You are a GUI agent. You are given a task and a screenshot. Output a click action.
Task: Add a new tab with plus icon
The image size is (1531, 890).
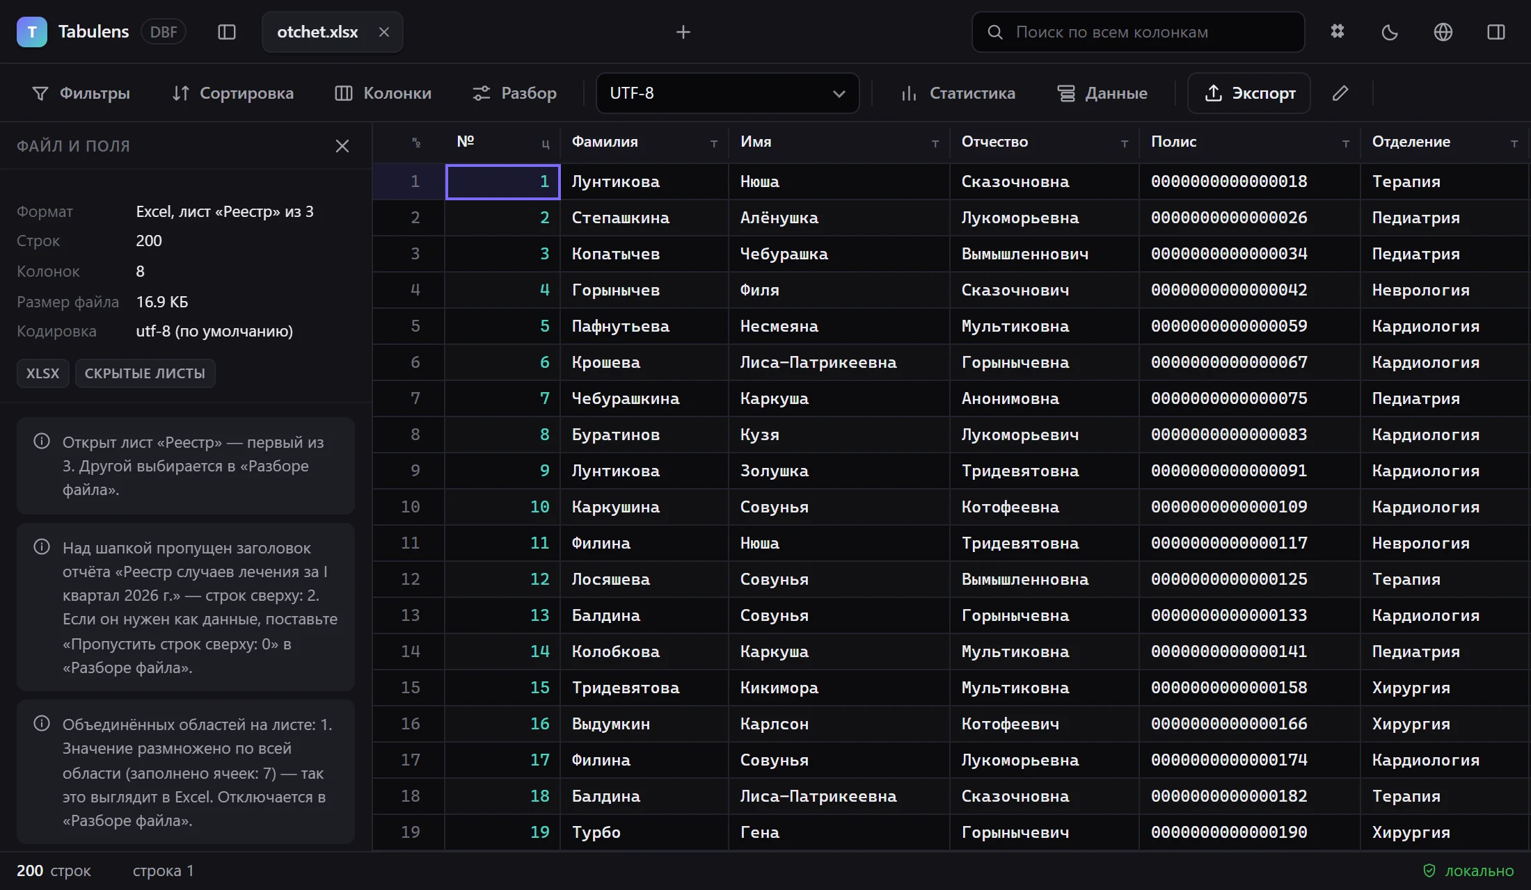(683, 32)
